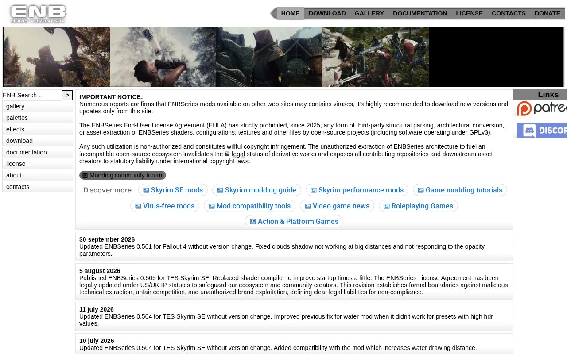567x354 pixels.
Task: Select palettes in the left sidebar
Action: coord(38,118)
